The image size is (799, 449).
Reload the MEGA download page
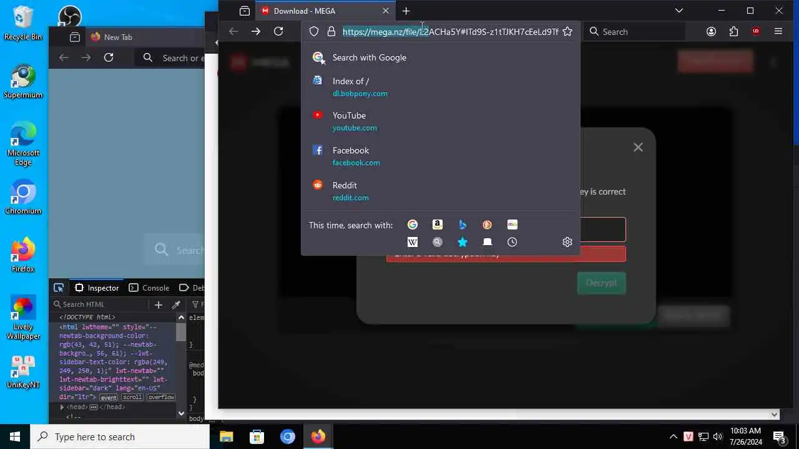tap(278, 31)
